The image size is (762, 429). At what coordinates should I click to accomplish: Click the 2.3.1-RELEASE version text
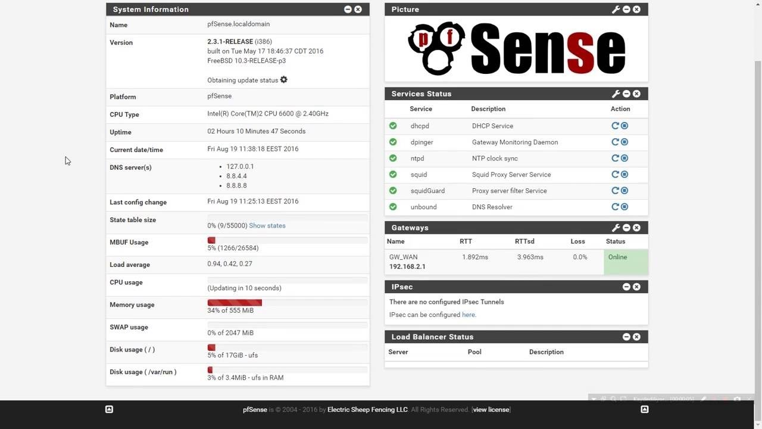point(230,42)
